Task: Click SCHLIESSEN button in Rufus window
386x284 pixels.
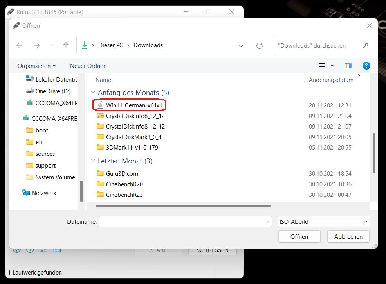Action: point(213,251)
